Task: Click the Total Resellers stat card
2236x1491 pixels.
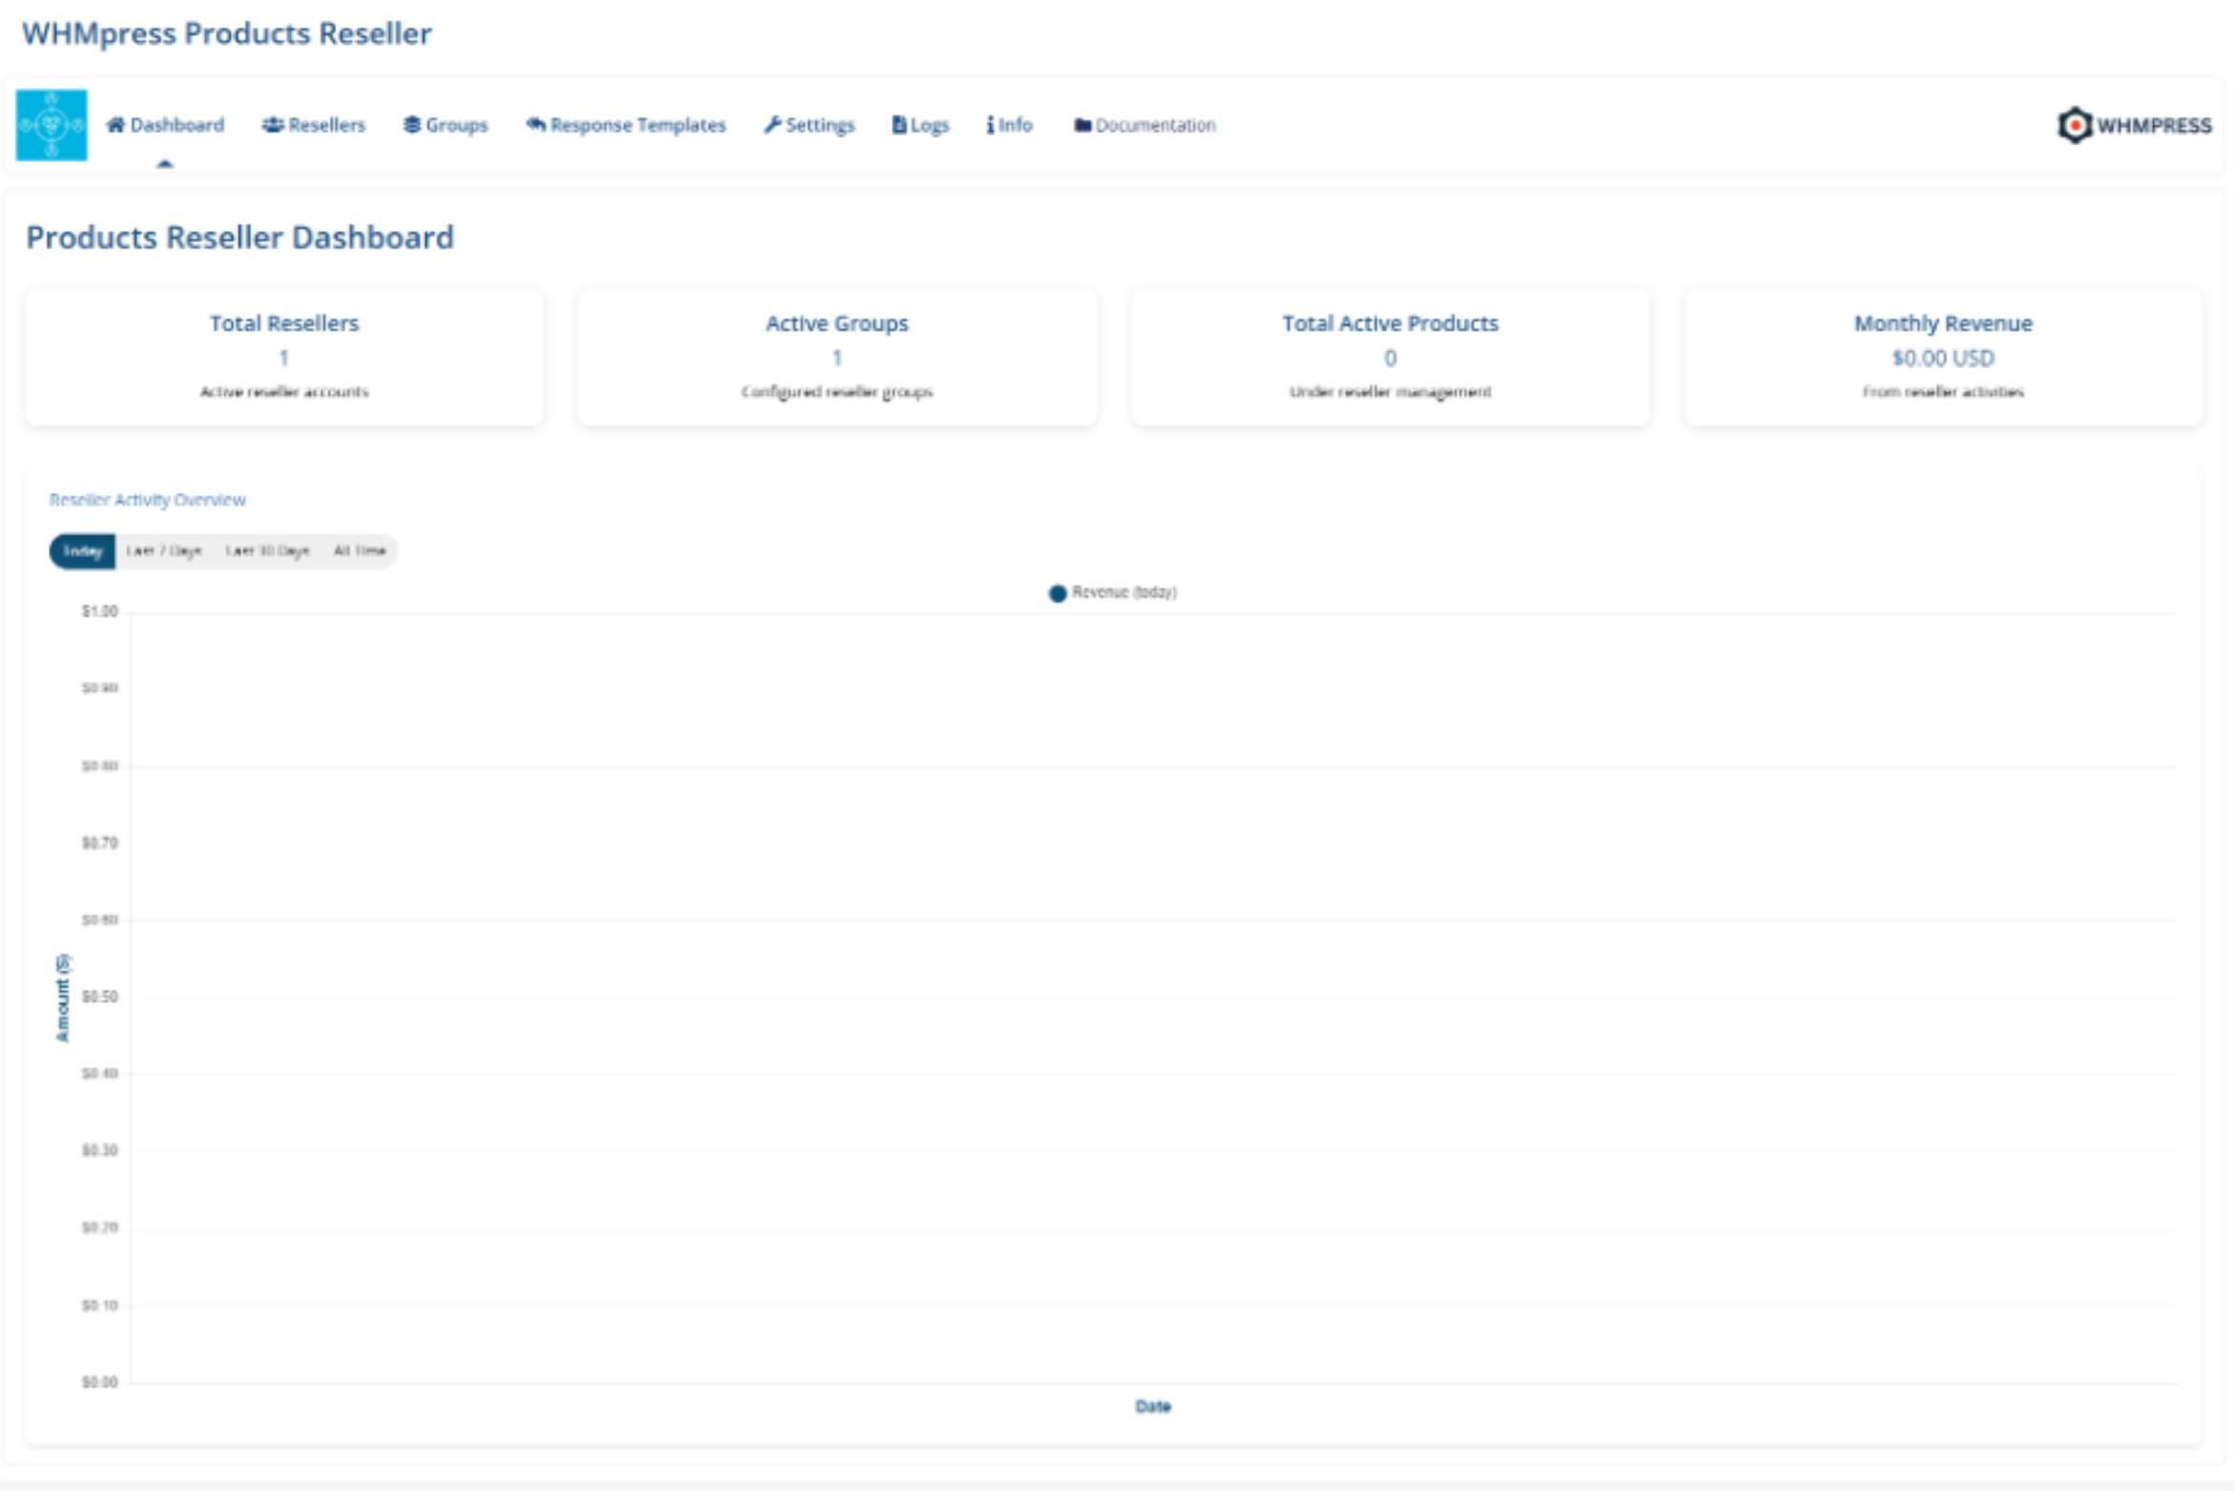Action: tap(284, 358)
